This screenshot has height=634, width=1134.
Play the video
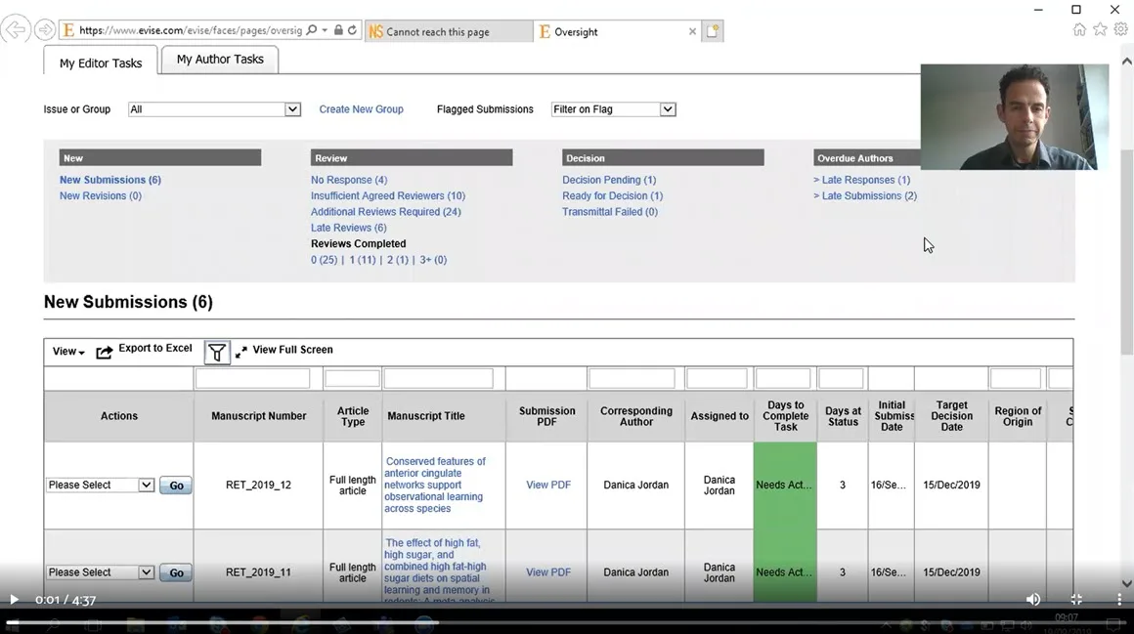pyautogui.click(x=14, y=599)
